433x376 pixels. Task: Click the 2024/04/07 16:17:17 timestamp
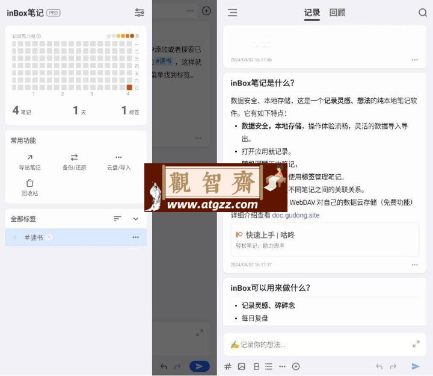point(251,265)
